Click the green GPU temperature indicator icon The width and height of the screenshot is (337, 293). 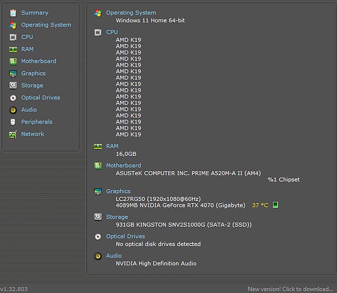point(275,205)
